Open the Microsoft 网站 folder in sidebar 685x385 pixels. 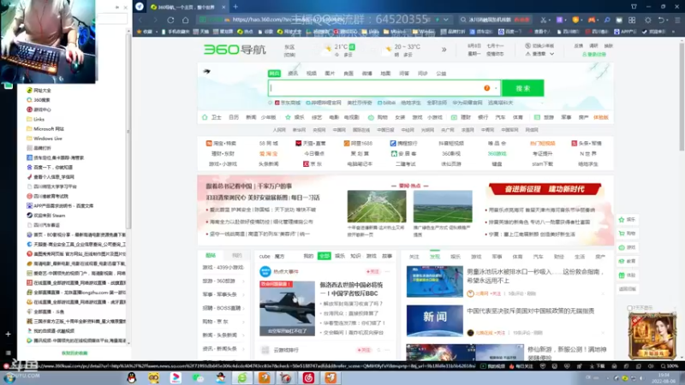pos(45,129)
